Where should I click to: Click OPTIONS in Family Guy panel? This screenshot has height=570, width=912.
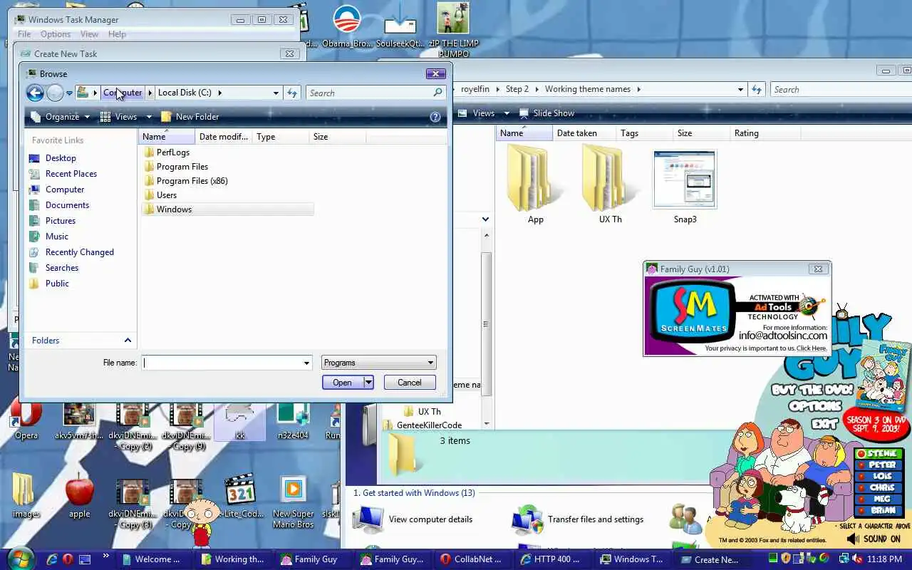click(815, 406)
